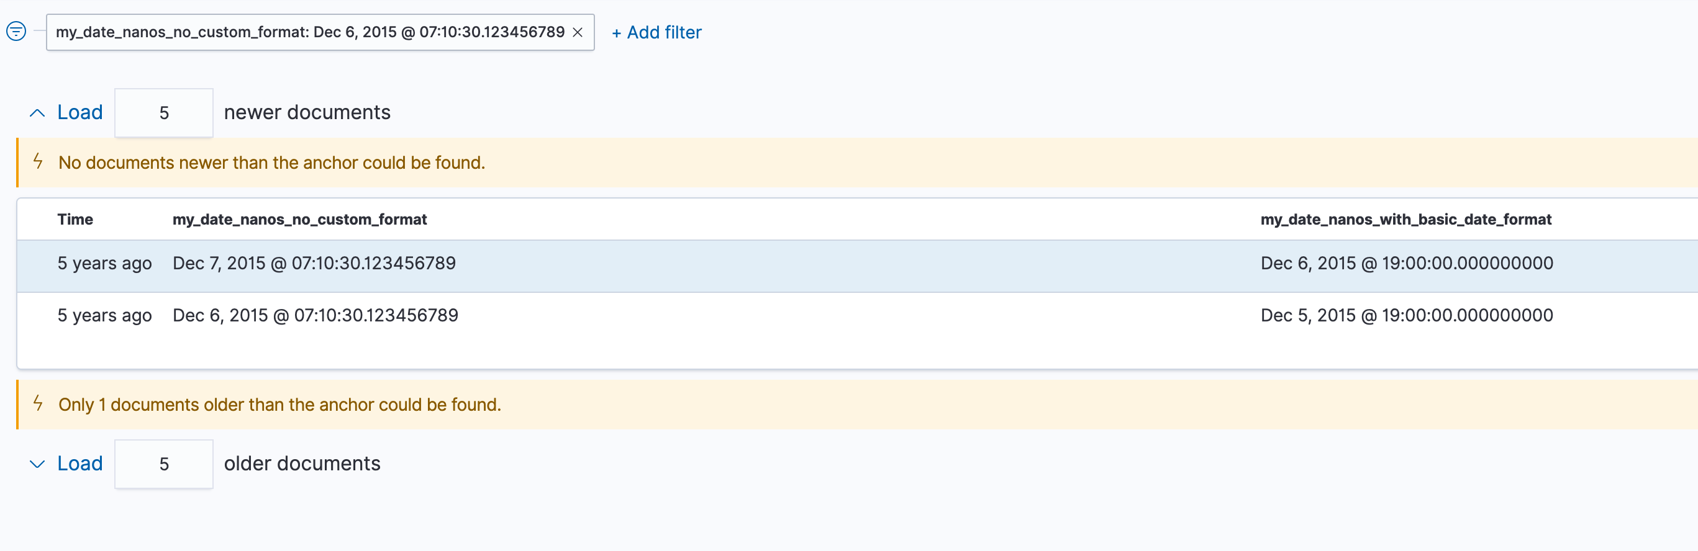The width and height of the screenshot is (1698, 551).
Task: Click Load older documents link
Action: tap(79, 464)
